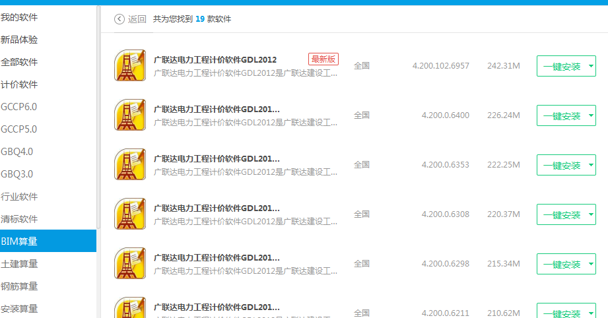Click 一键安装 for the 226.24M package
The image size is (608, 318).
click(562, 116)
